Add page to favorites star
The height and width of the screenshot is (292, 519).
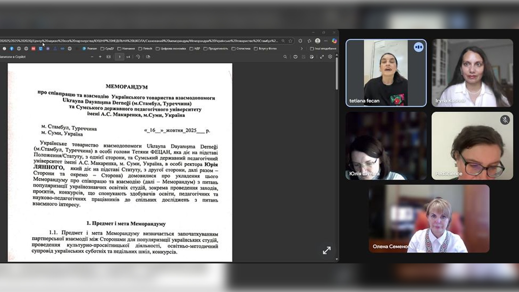click(291, 41)
